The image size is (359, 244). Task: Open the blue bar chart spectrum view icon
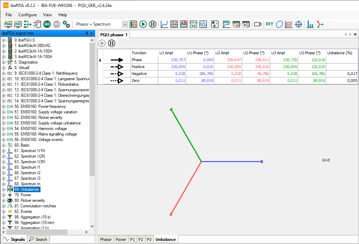(x=310, y=24)
